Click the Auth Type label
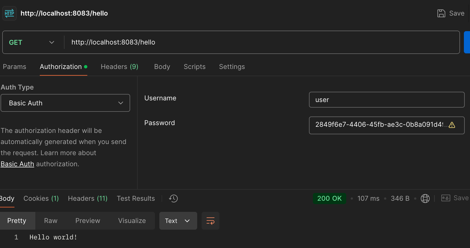This screenshot has height=248, width=470. click(x=17, y=87)
